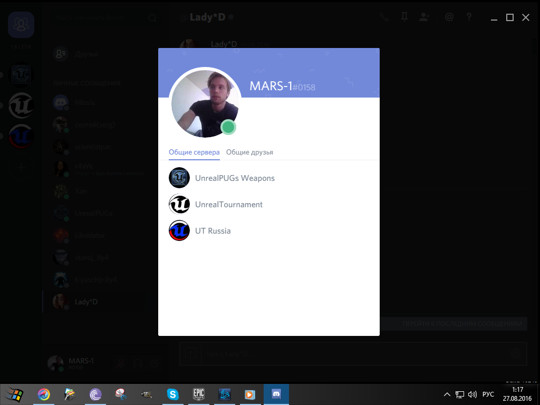This screenshot has width=540, height=405.
Task: Open the Discord taskbar icon
Action: (276, 394)
